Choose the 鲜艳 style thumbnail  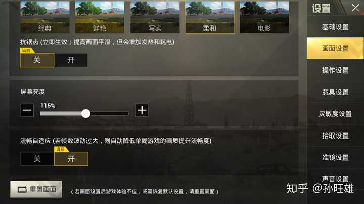100,17
